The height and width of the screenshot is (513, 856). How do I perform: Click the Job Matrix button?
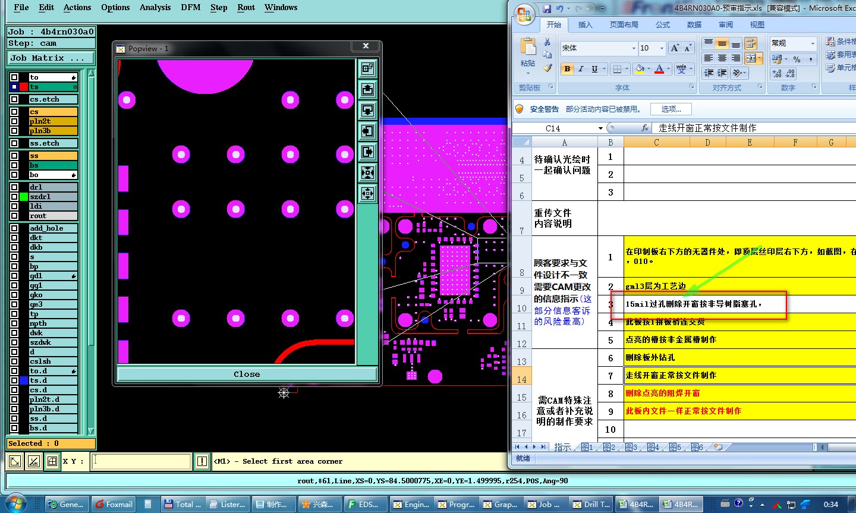point(51,58)
